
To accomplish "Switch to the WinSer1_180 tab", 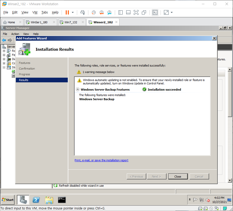I will (39, 22).
